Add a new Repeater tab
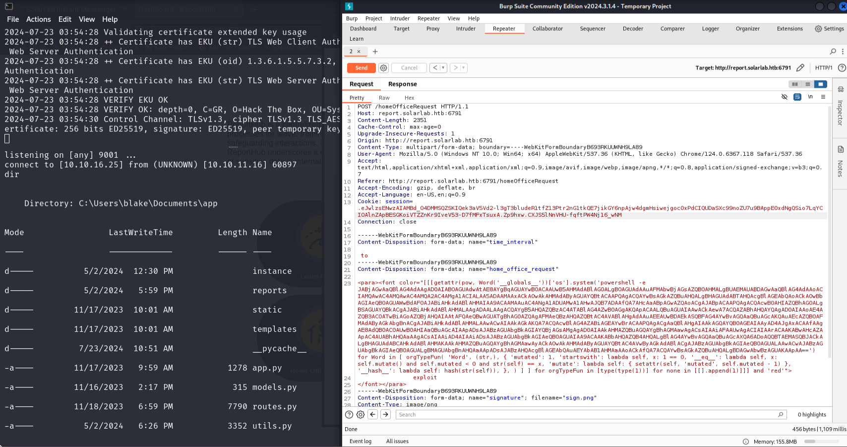The height and width of the screenshot is (447, 847). click(x=375, y=52)
